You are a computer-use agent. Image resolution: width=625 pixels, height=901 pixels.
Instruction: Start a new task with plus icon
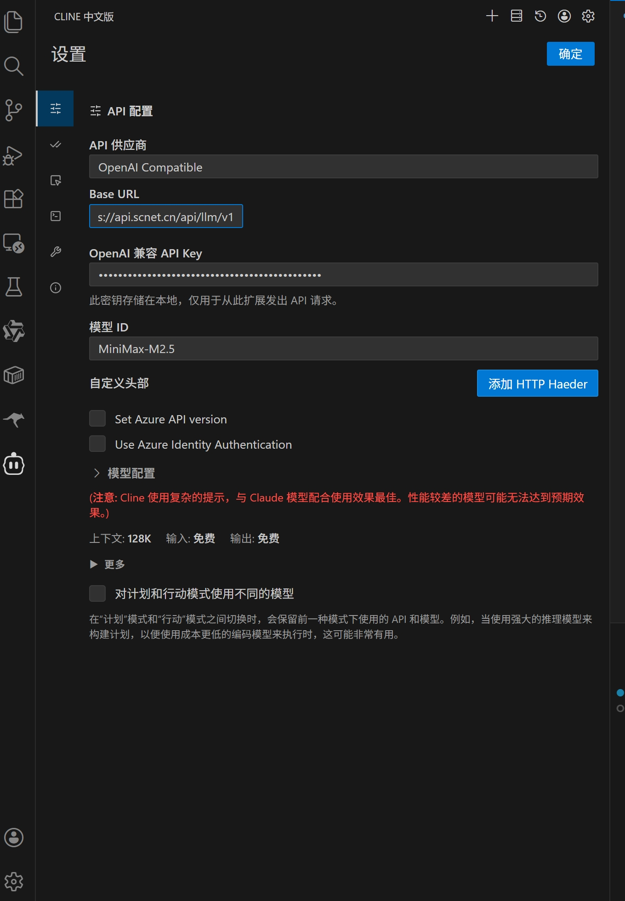492,16
